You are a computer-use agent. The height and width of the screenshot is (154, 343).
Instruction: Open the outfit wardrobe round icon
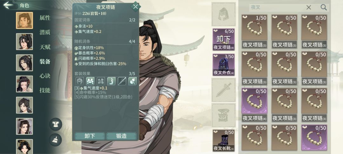(x=56, y=124)
